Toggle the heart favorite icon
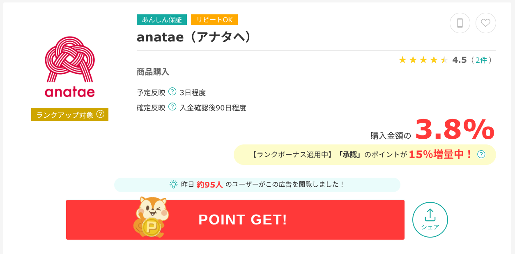Image resolution: width=515 pixels, height=254 pixels. click(x=486, y=23)
